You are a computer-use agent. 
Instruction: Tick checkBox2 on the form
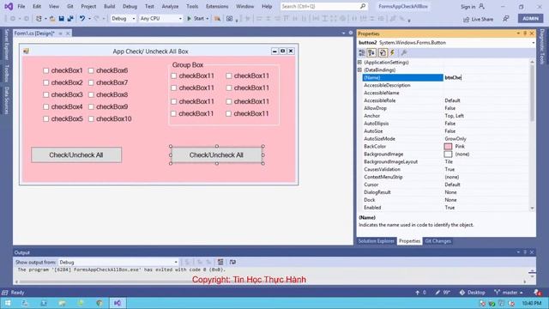pos(45,82)
